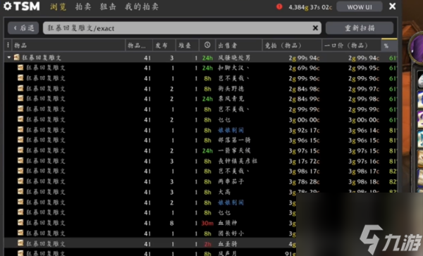Sort by the clock time-left column icon
Image resolution: width=423 pixels, height=256 pixels.
tap(207, 45)
